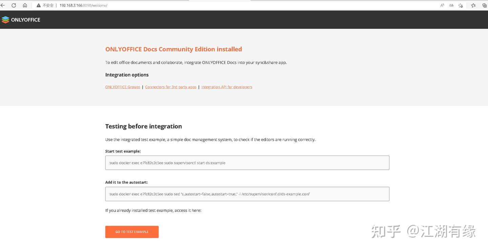Open the Translate page icon
The image size is (488, 251).
pyautogui.click(x=451, y=5)
